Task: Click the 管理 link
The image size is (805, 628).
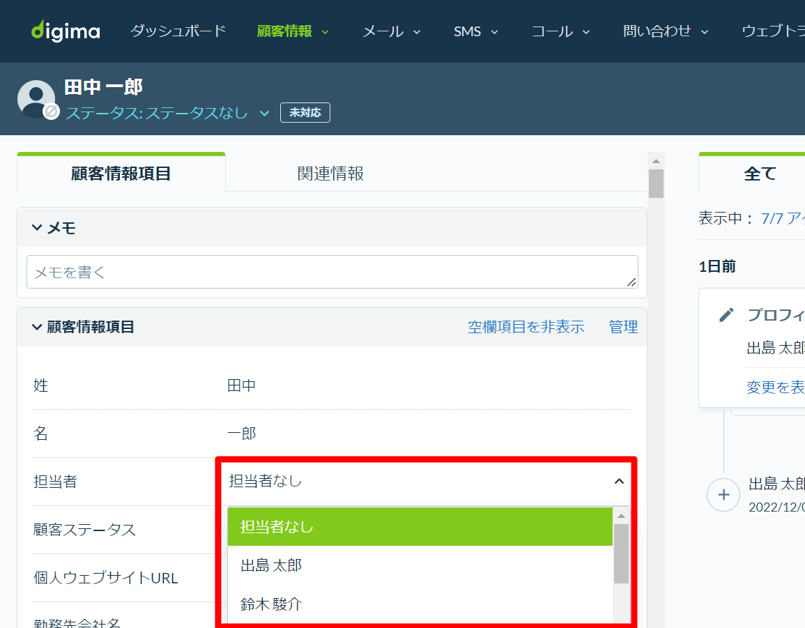Action: point(623,327)
